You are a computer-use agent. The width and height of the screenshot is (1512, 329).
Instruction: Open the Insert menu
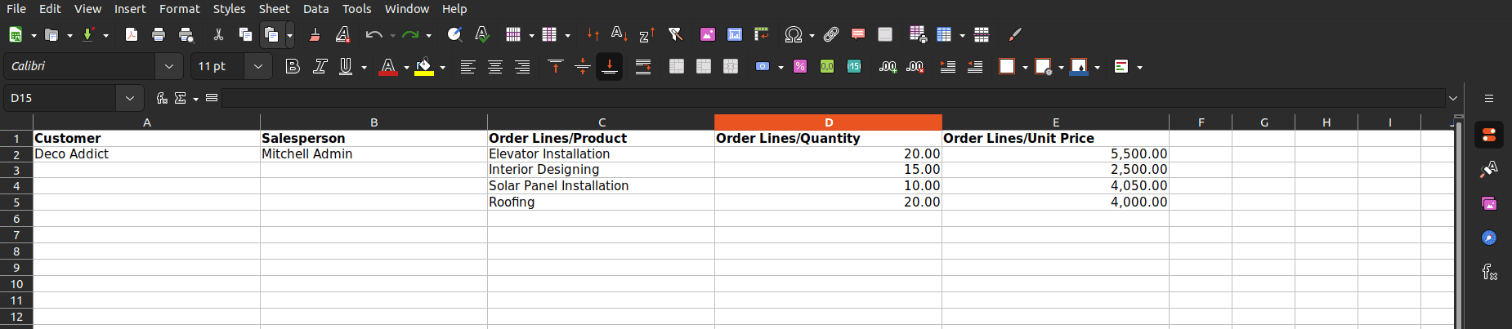130,9
